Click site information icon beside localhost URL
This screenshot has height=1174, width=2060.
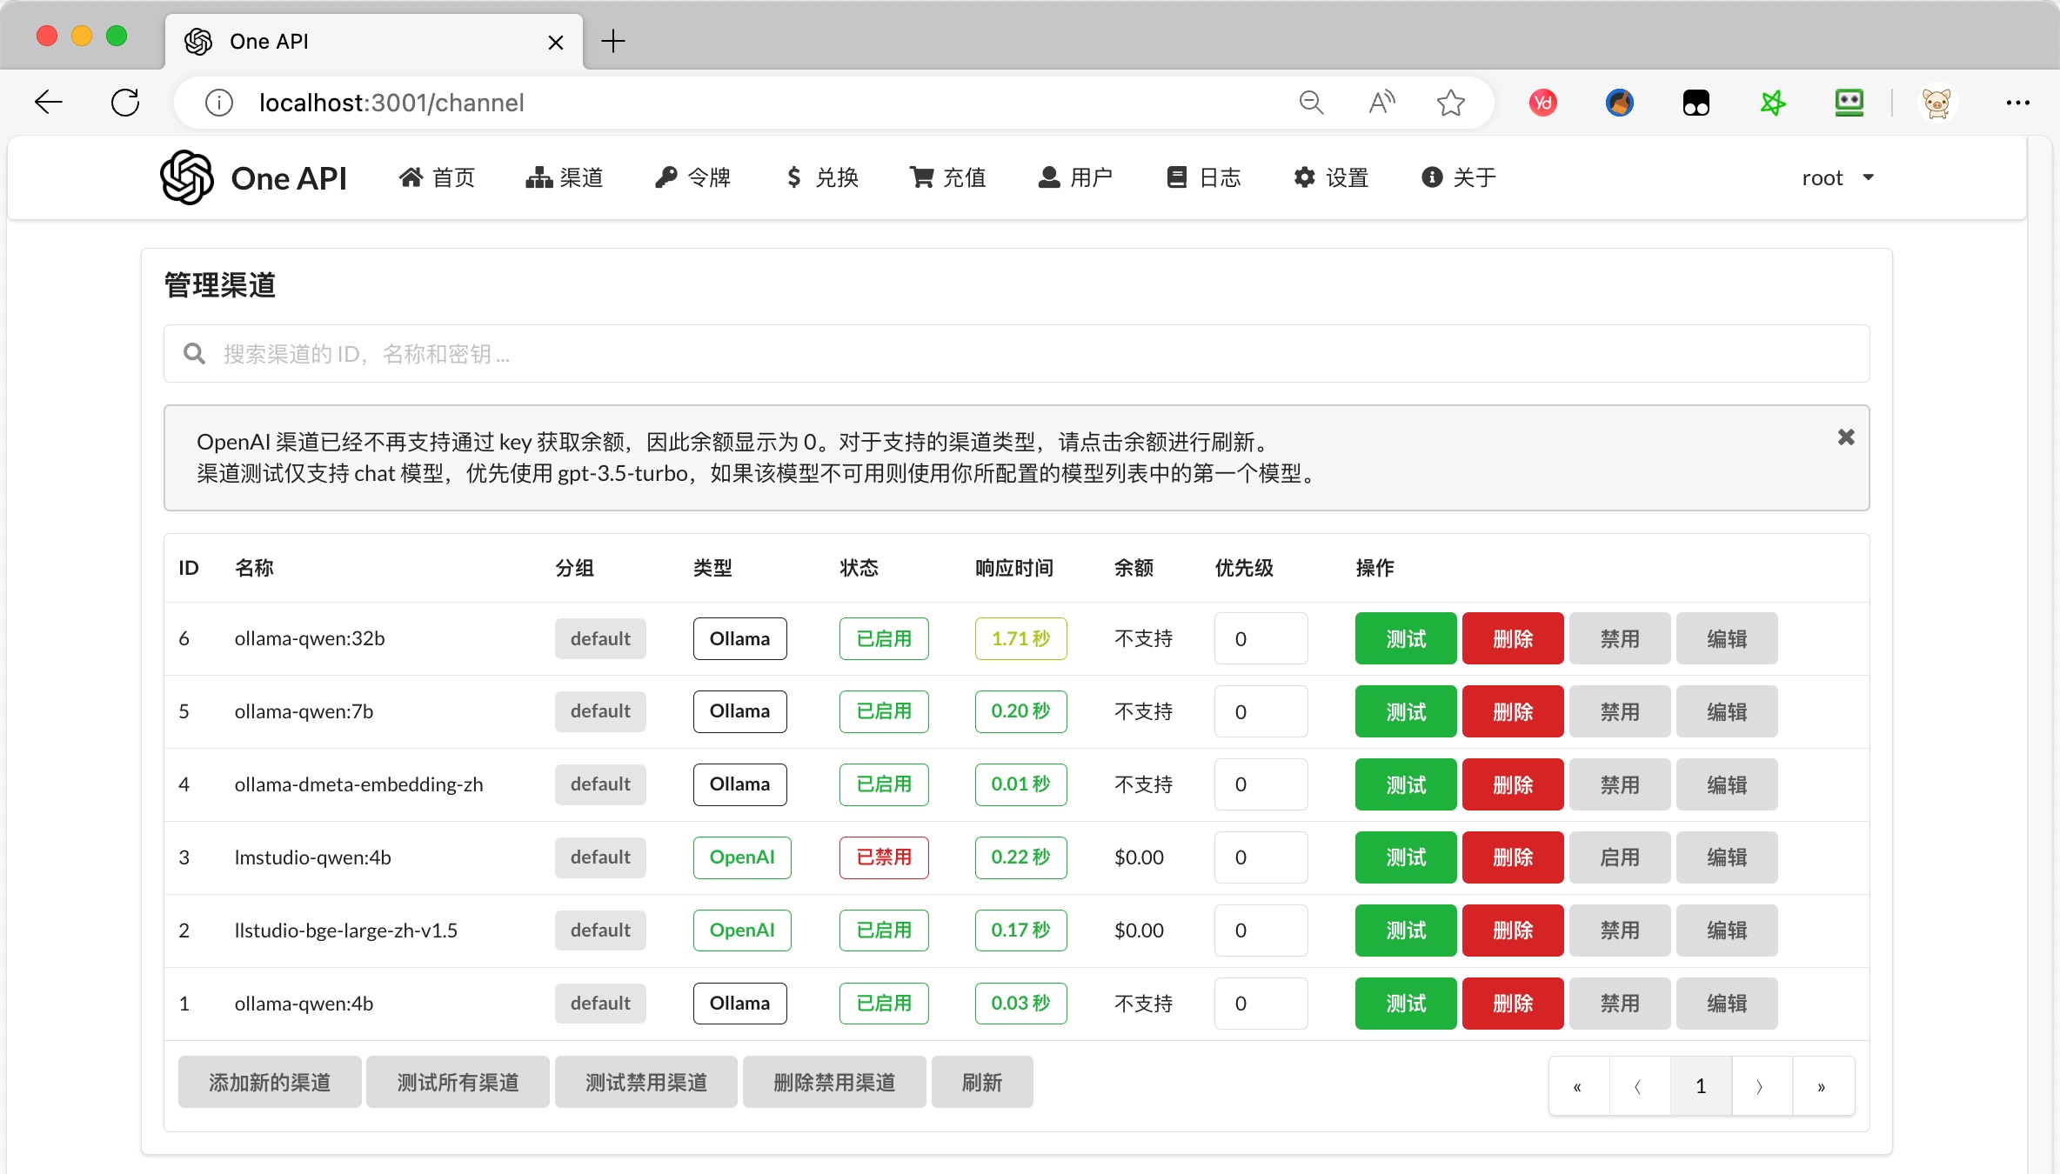[219, 103]
